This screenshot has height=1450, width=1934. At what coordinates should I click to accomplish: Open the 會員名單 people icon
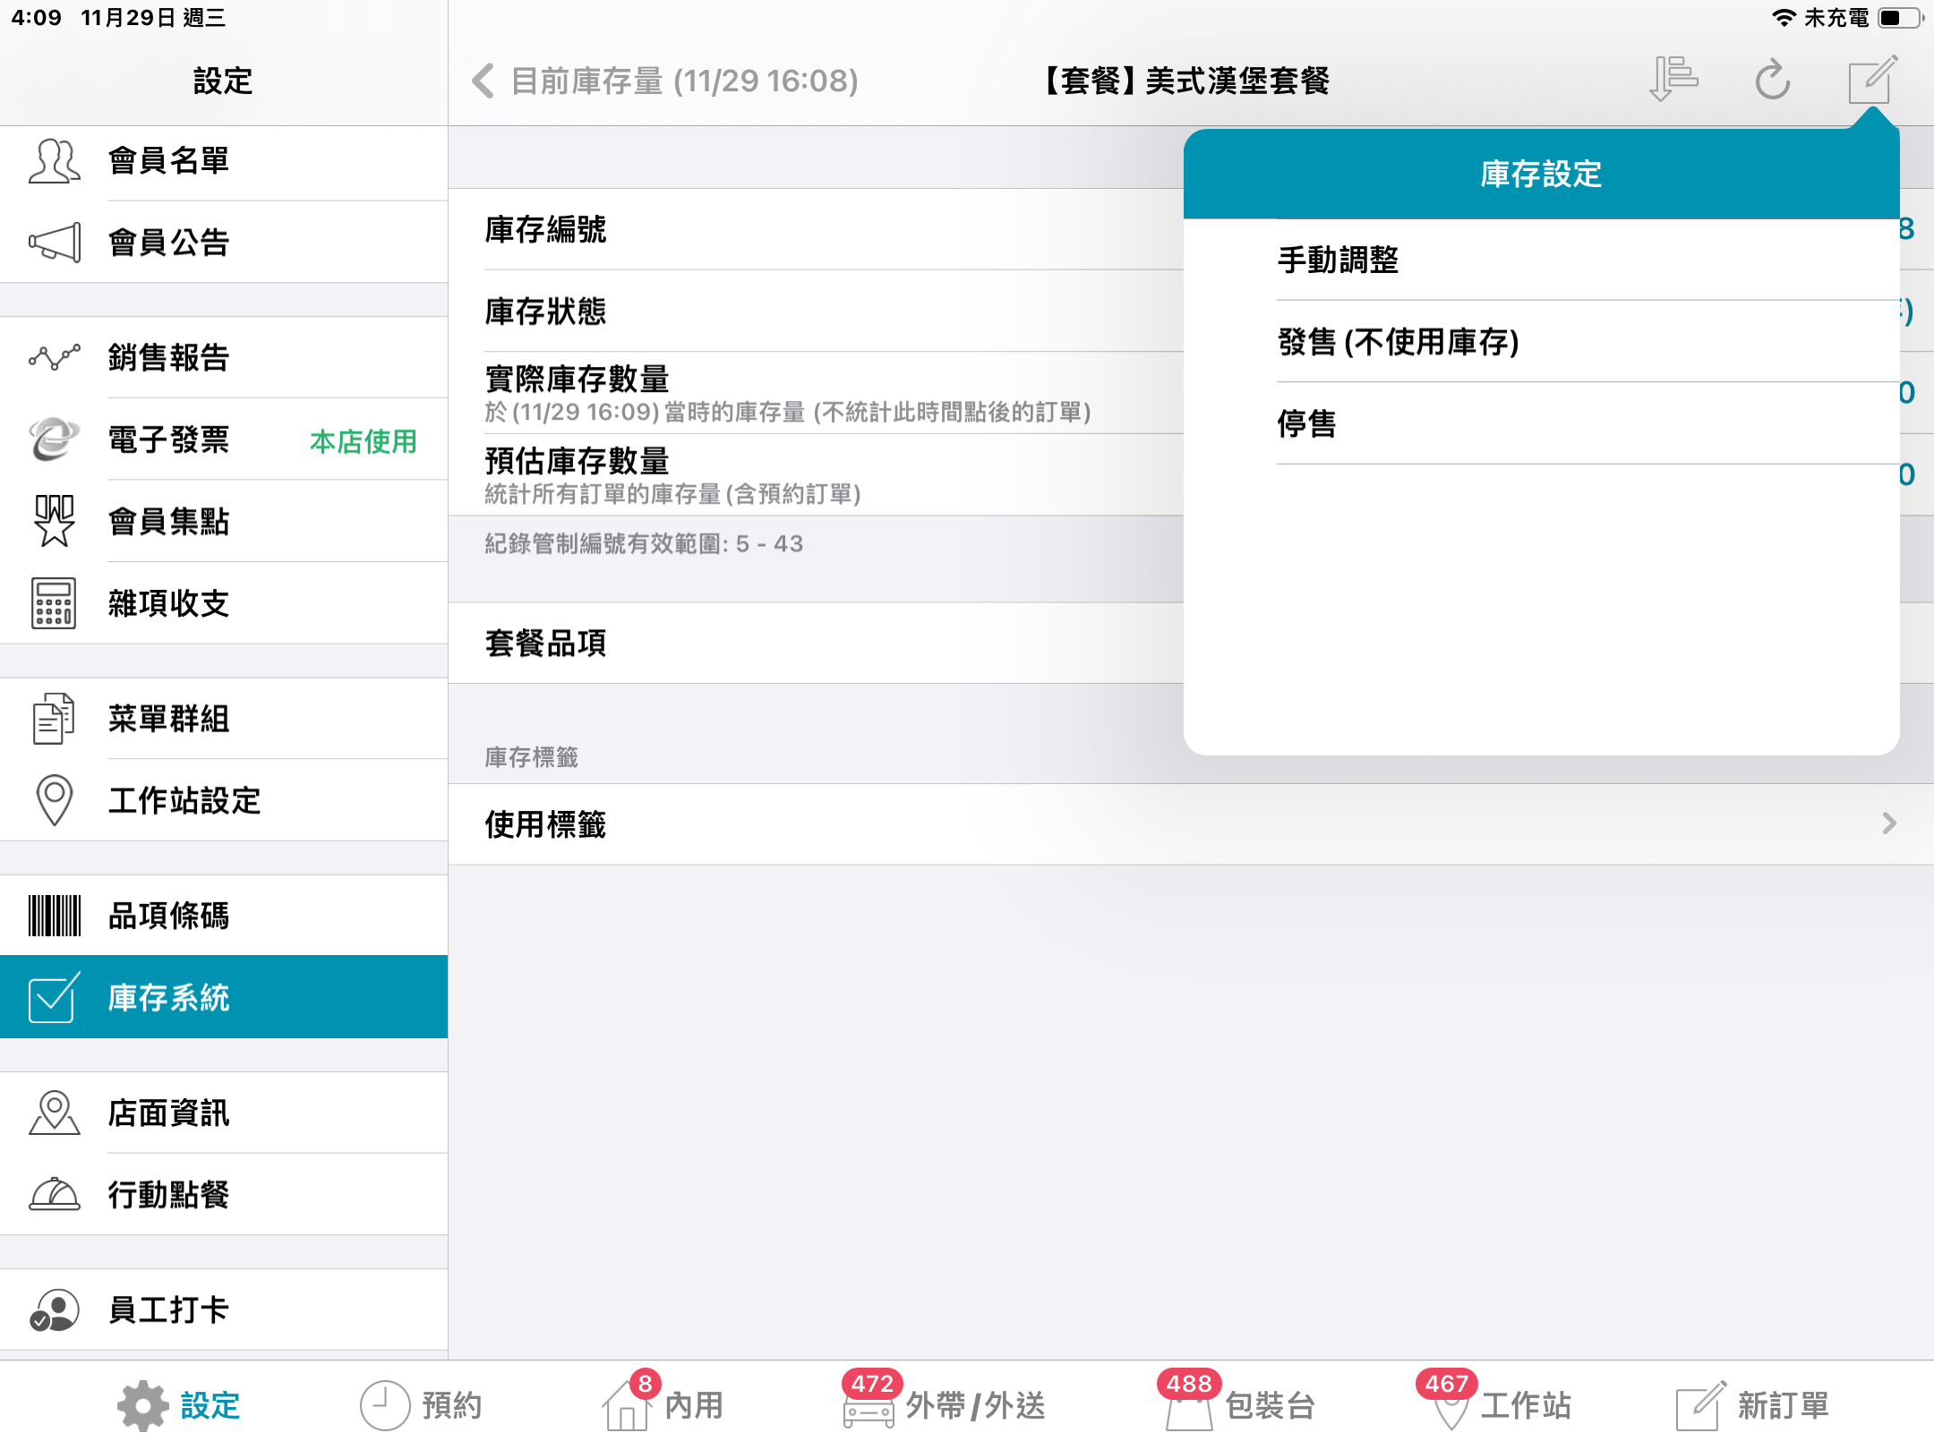click(54, 161)
